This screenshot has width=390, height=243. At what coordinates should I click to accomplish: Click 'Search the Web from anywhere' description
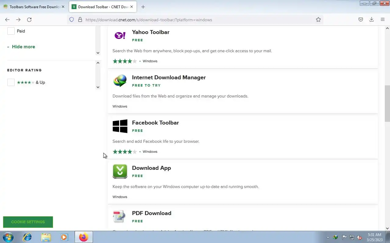(x=192, y=51)
